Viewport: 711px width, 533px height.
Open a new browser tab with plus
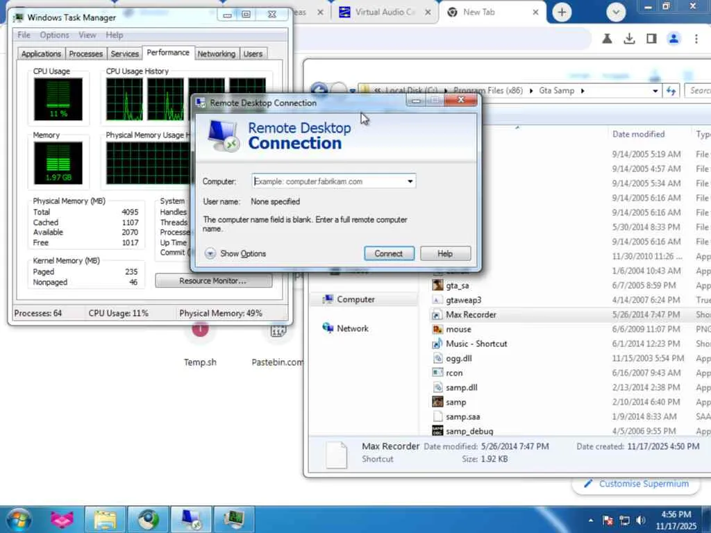tap(562, 12)
